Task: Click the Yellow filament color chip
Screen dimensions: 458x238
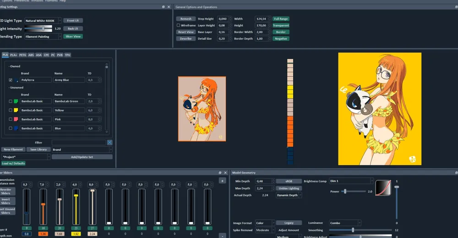Action: click(x=16, y=111)
